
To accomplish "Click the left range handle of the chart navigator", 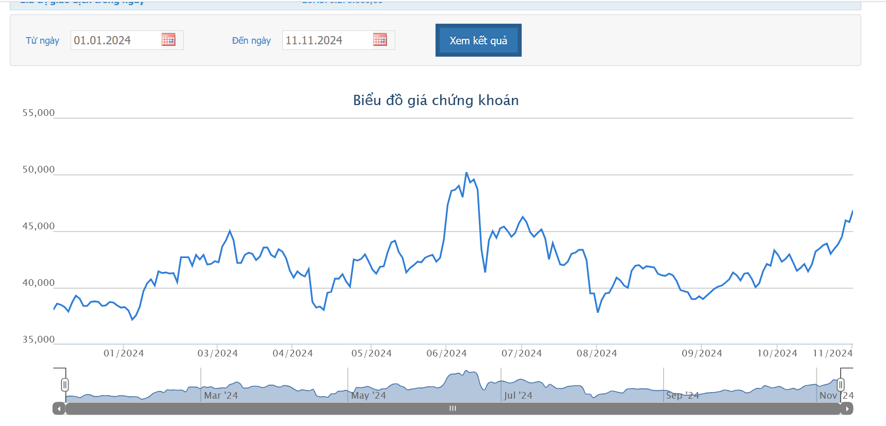I will click(65, 385).
